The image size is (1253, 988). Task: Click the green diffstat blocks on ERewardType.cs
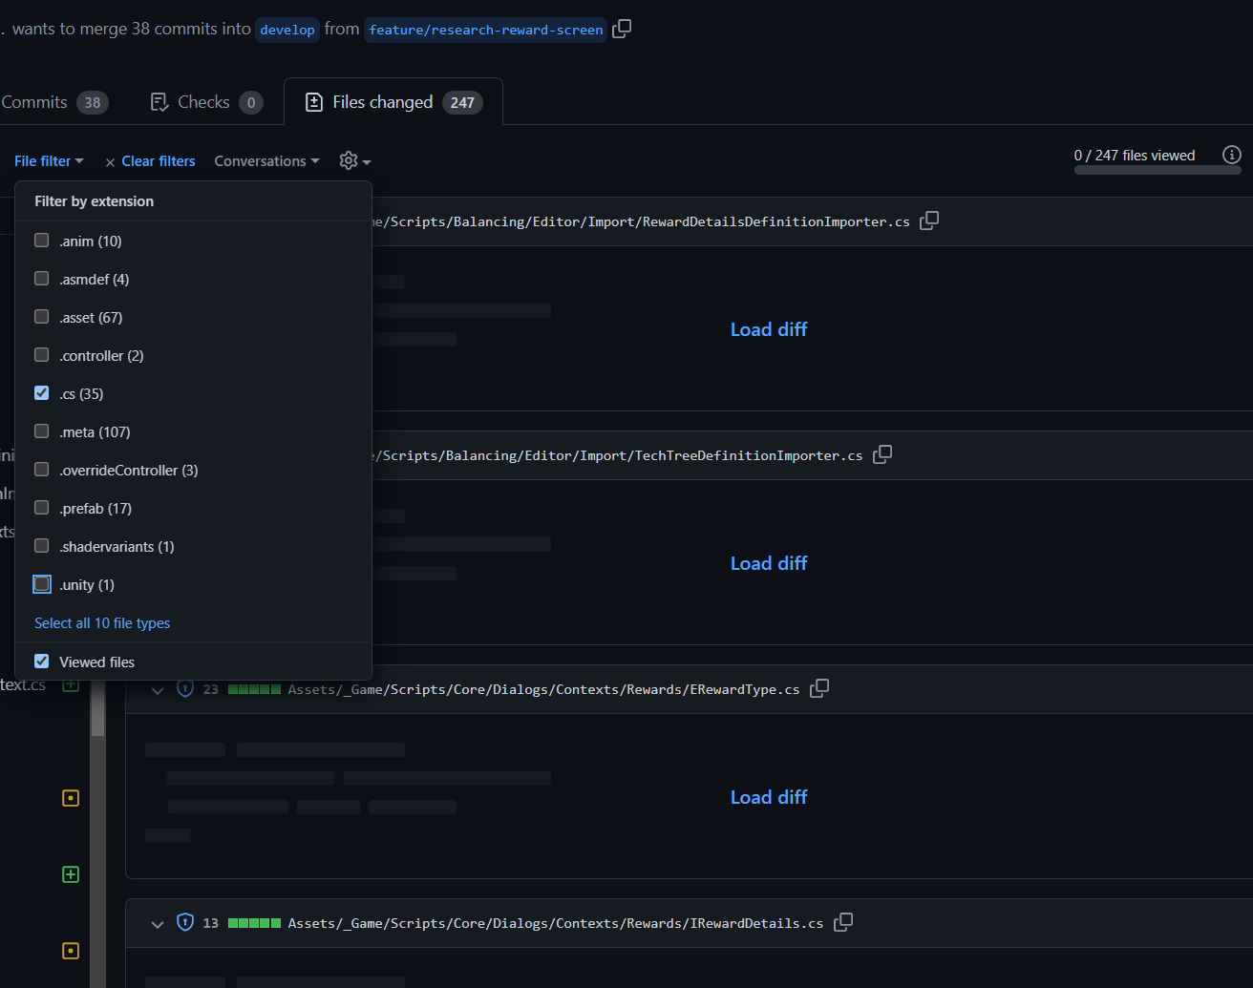click(x=254, y=689)
